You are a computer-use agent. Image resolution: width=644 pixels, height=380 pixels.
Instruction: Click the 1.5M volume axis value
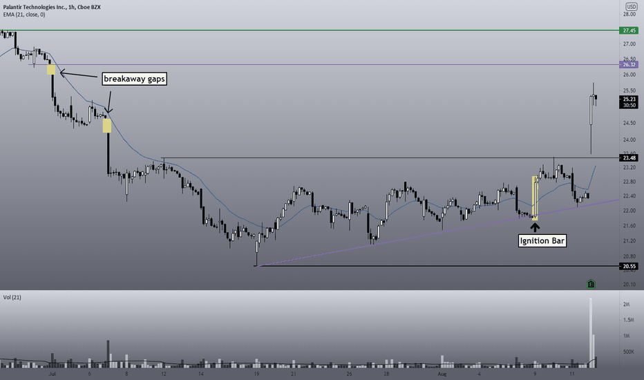627,320
